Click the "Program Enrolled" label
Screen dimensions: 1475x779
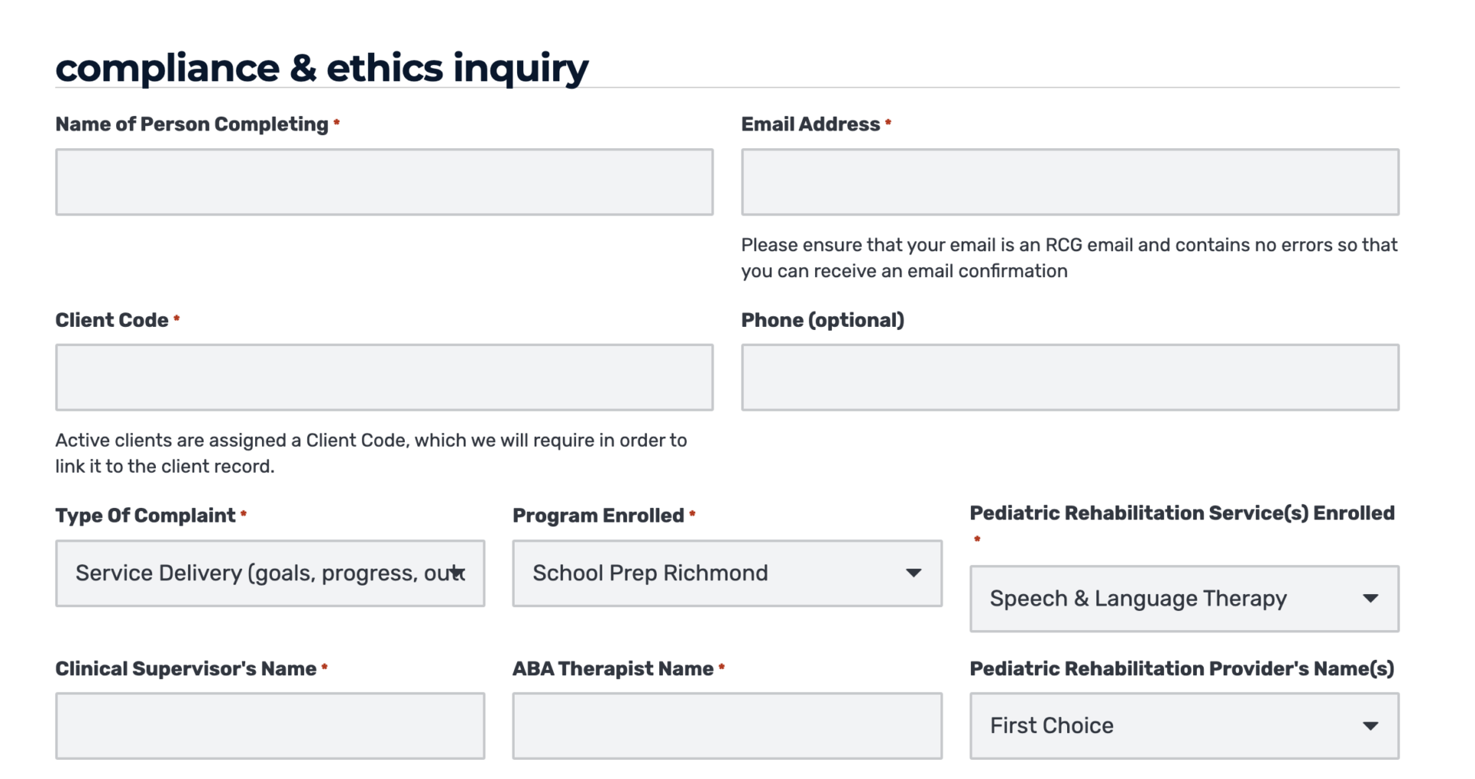tap(598, 516)
